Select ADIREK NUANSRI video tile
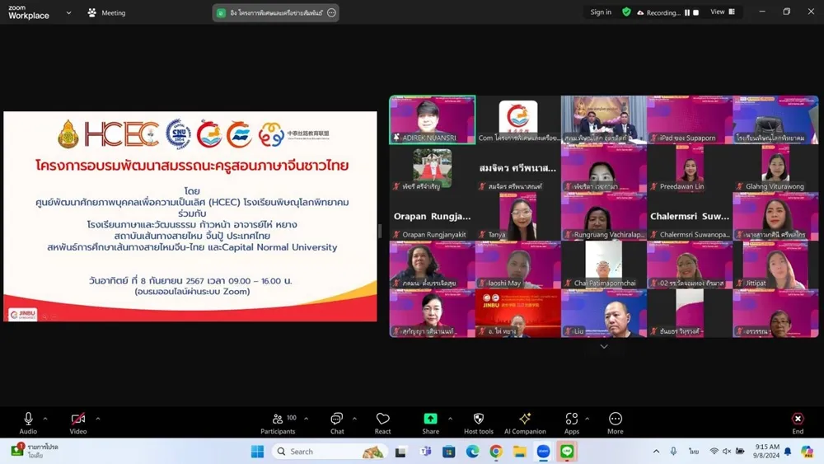Screen dimensions: 824x464 (x=432, y=120)
